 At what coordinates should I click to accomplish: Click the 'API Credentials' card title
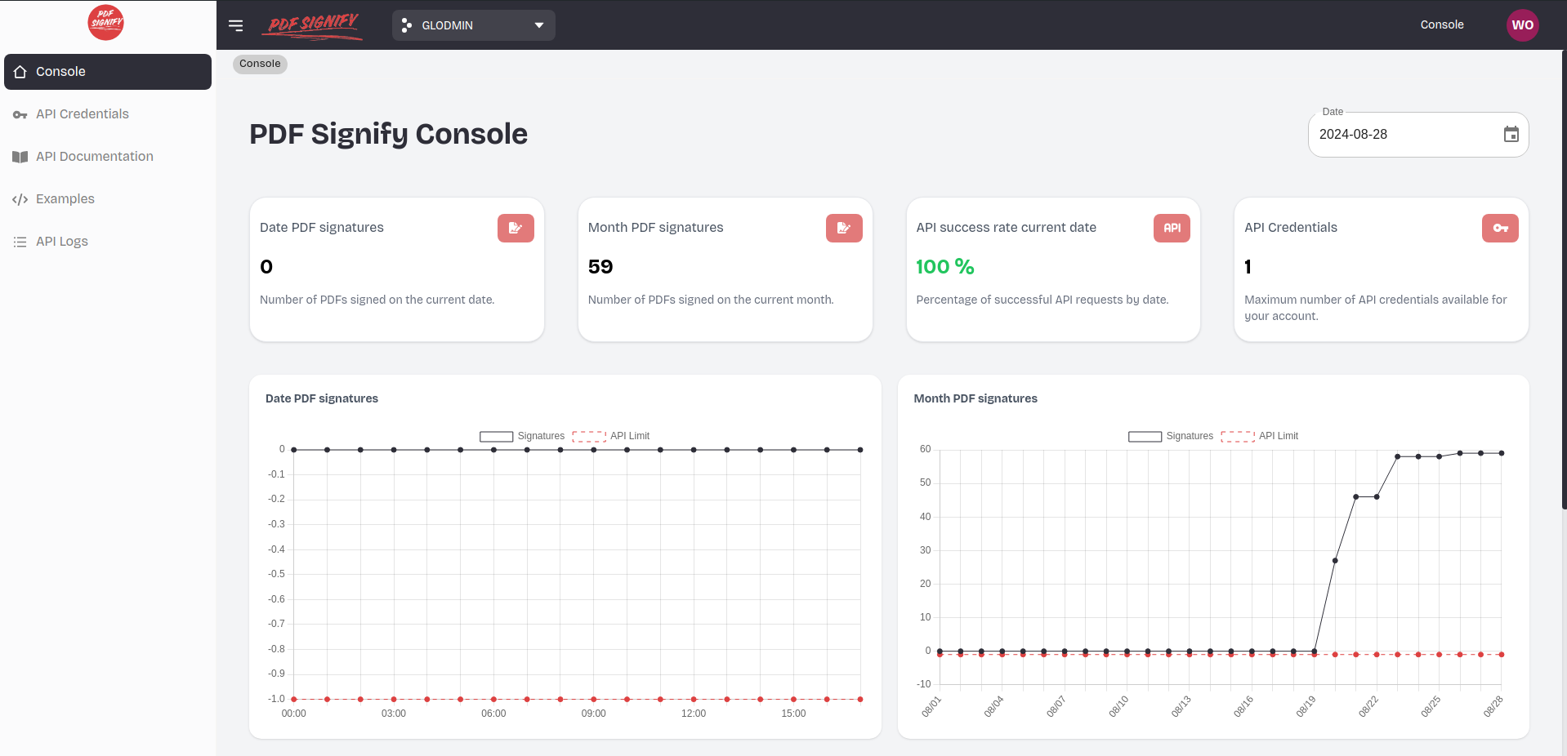click(1291, 228)
